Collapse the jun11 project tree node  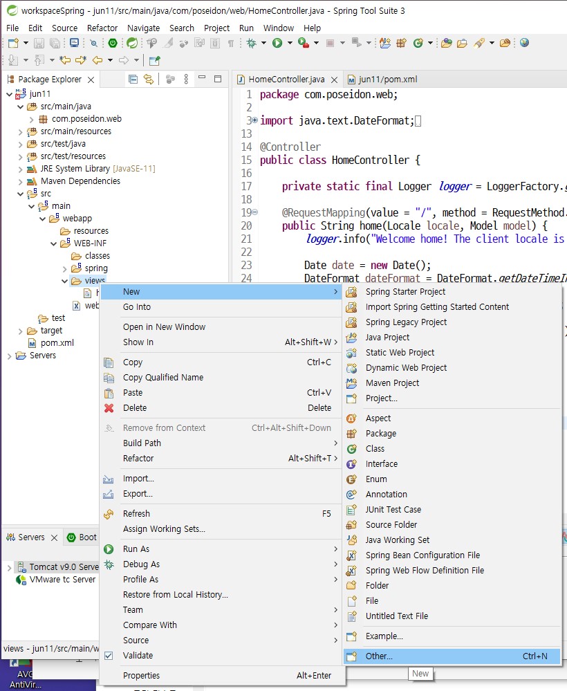click(9, 94)
